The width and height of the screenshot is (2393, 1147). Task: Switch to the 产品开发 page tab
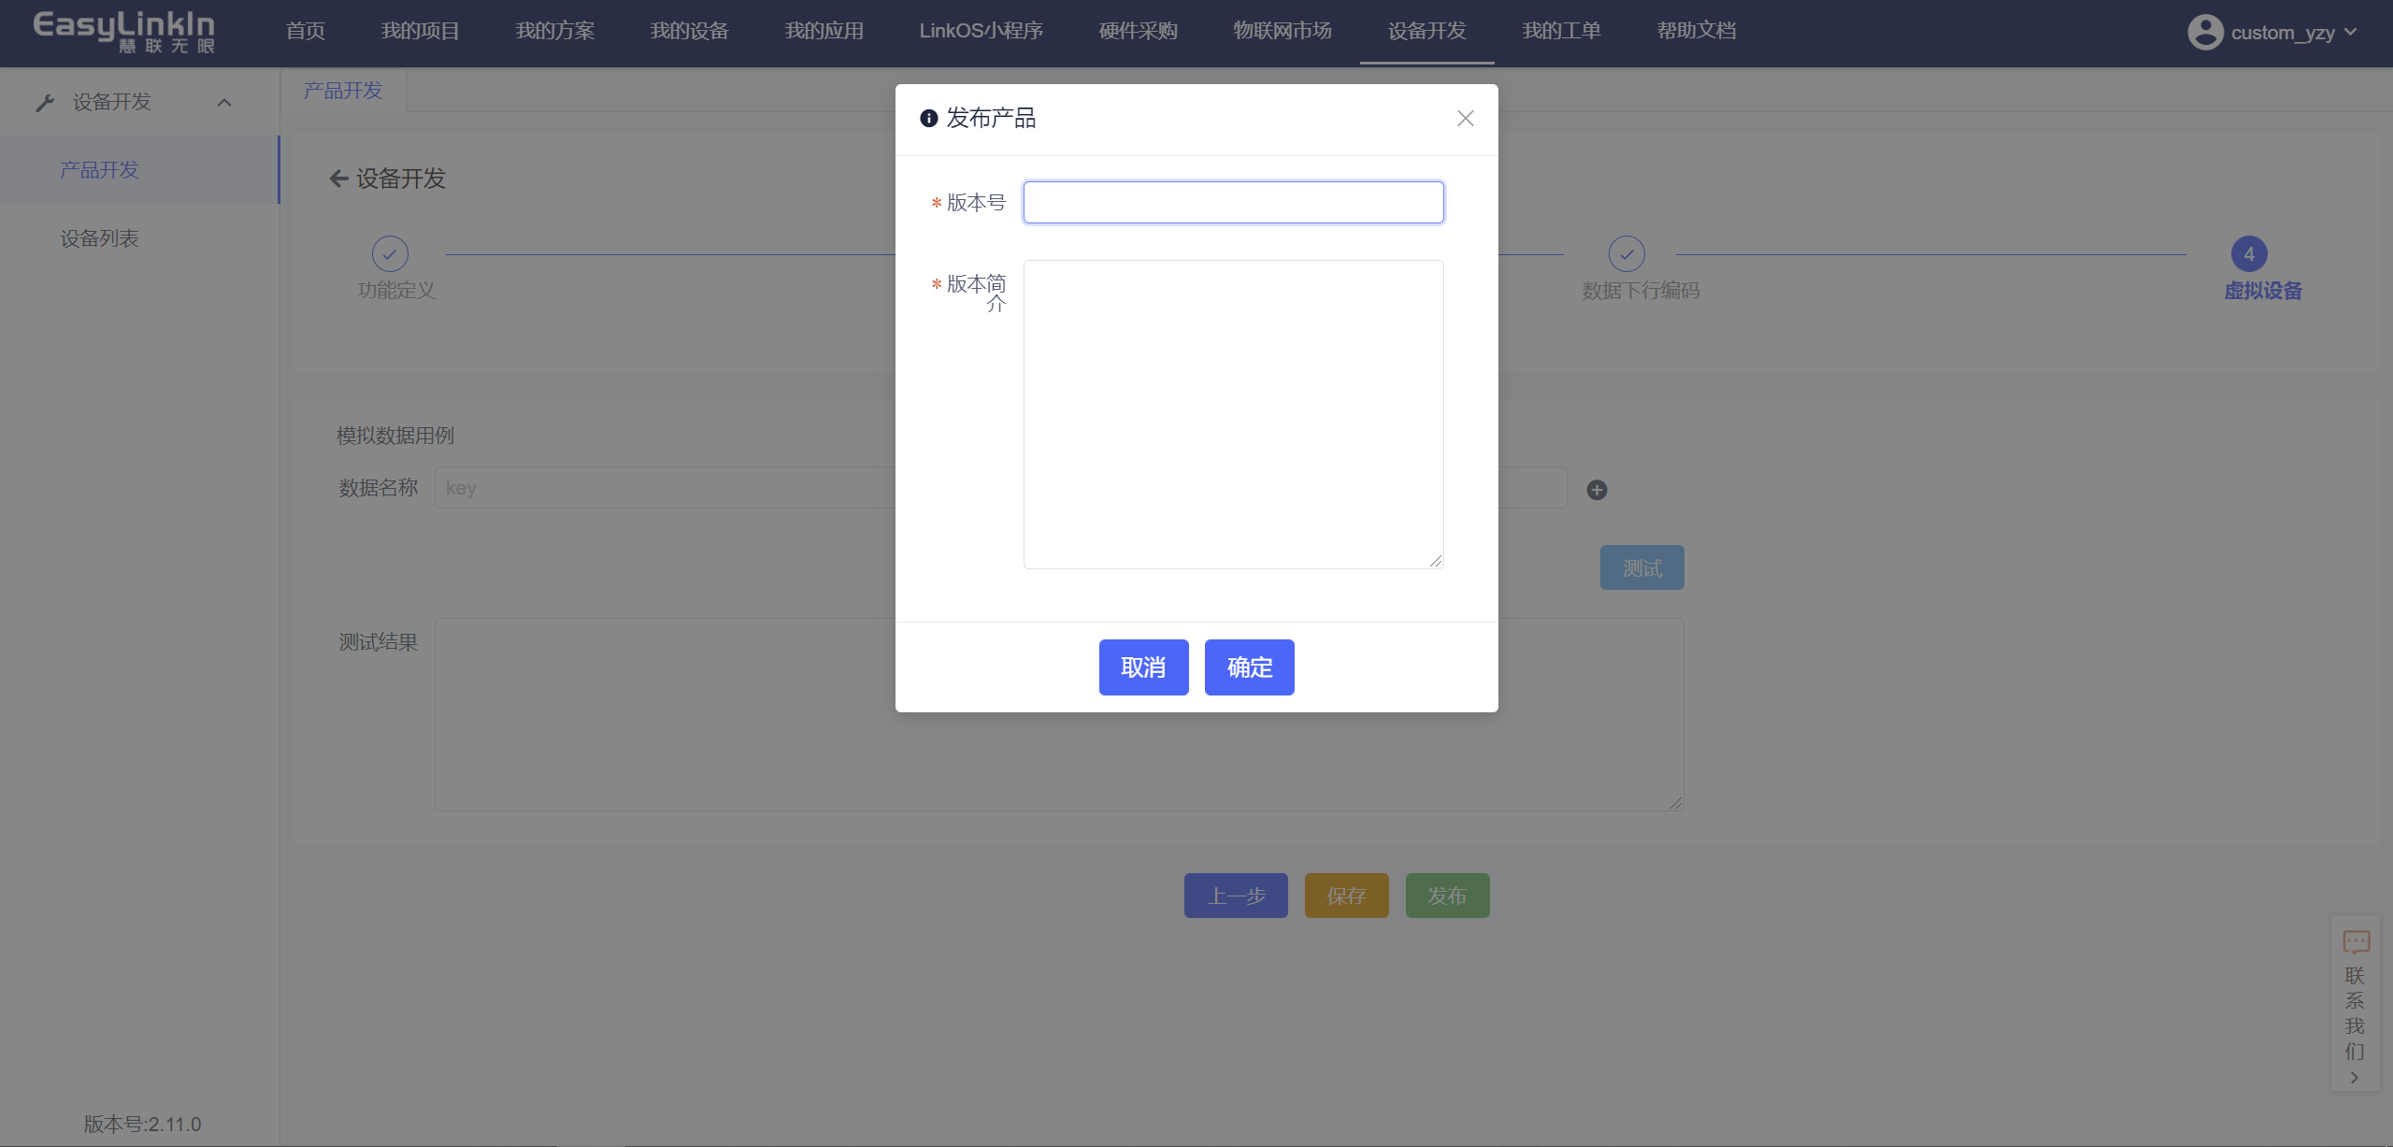click(343, 90)
